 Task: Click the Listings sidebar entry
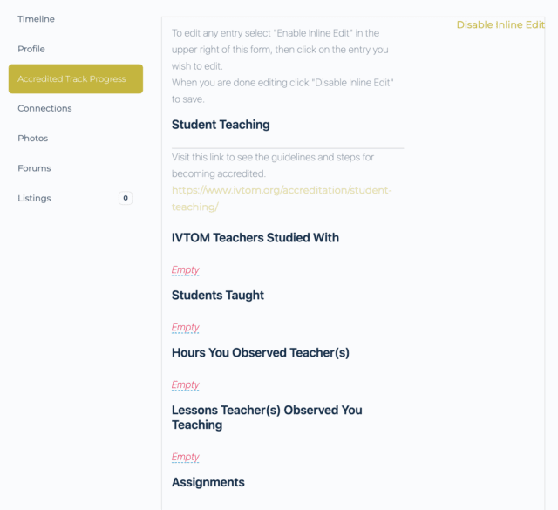35,198
